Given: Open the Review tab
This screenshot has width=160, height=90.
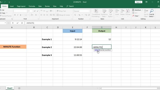Looking at the screenshot, I should coord(47,6).
